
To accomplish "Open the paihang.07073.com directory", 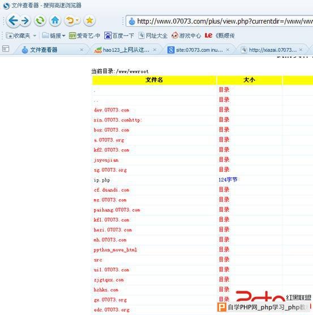I will click(117, 210).
